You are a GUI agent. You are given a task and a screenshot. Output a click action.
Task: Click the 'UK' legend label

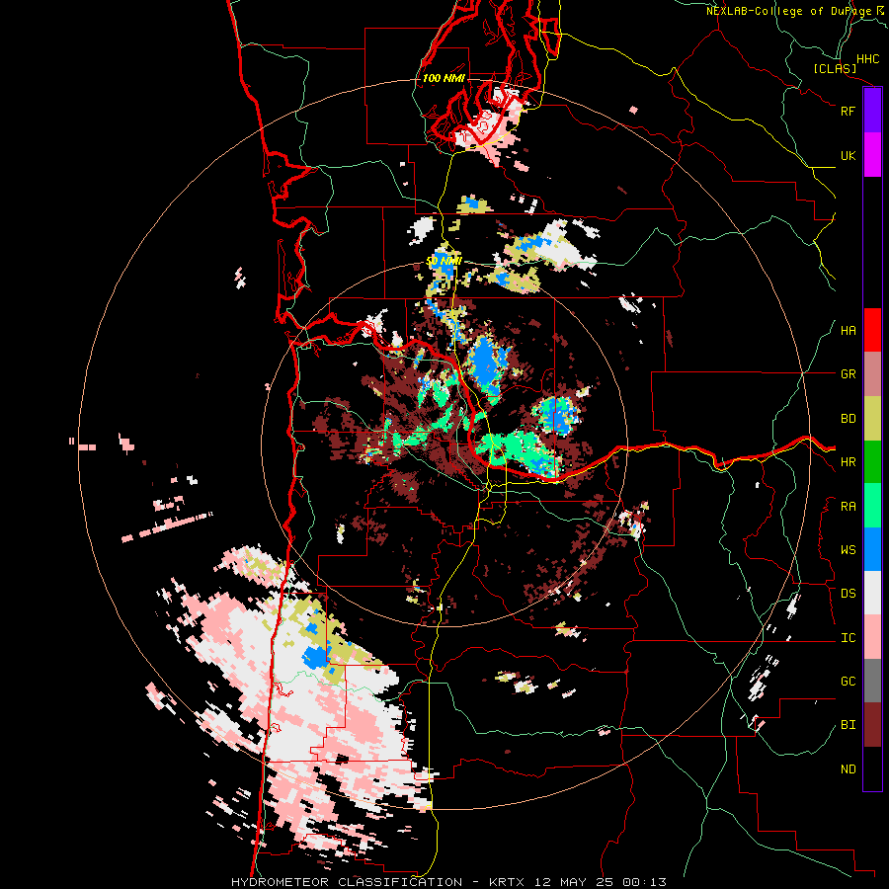(848, 155)
